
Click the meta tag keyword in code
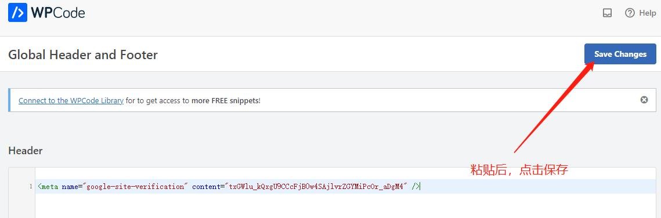pyautogui.click(x=50, y=187)
